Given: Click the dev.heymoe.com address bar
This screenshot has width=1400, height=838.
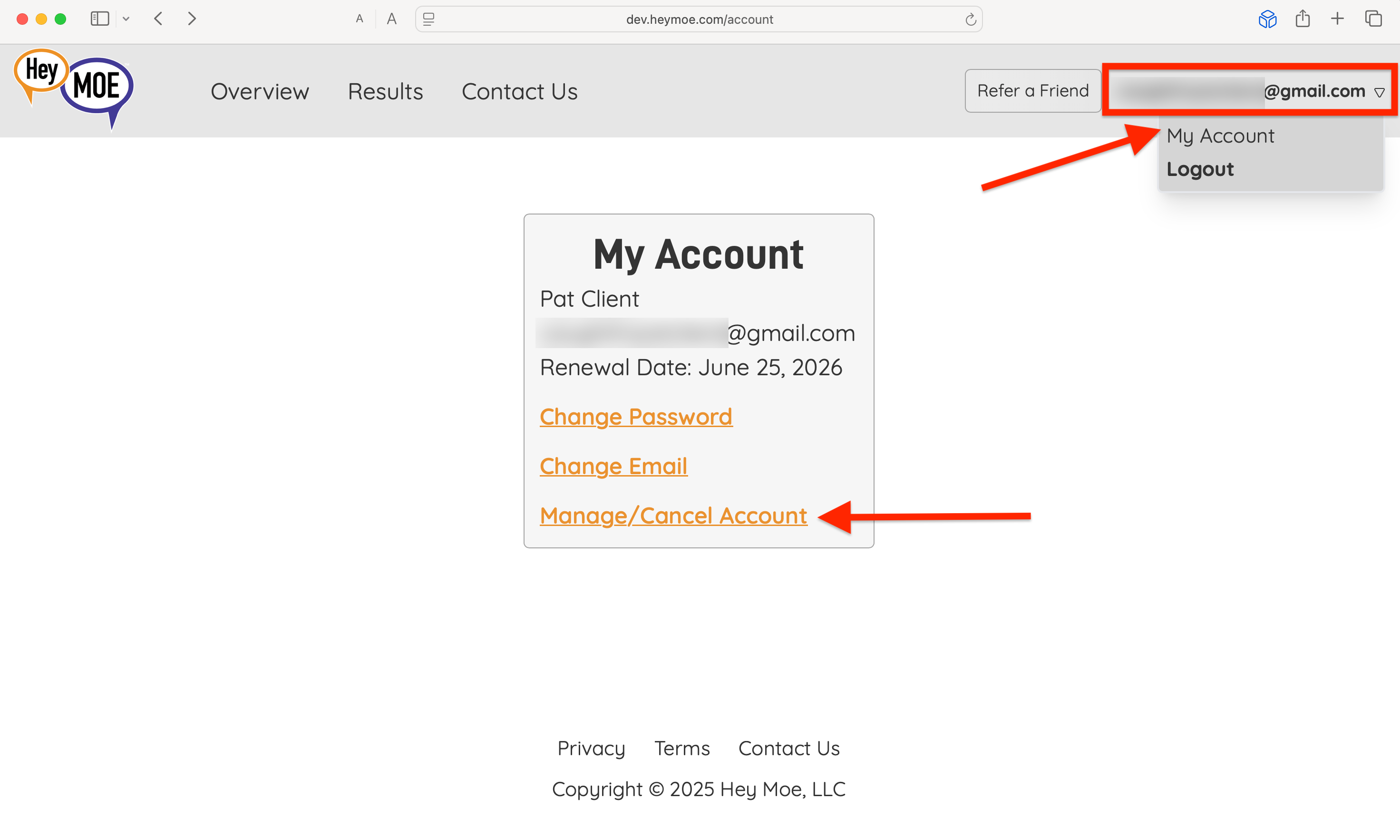Looking at the screenshot, I should click(x=699, y=19).
